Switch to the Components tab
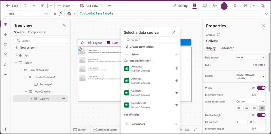This screenshot has width=271, height=134. tap(36, 32)
